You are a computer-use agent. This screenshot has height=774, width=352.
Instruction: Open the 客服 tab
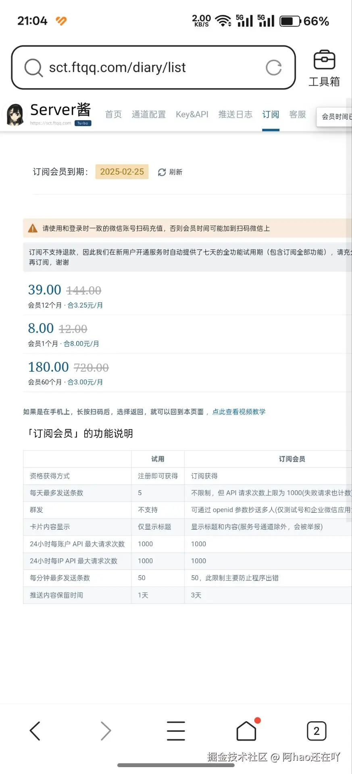[x=298, y=114]
